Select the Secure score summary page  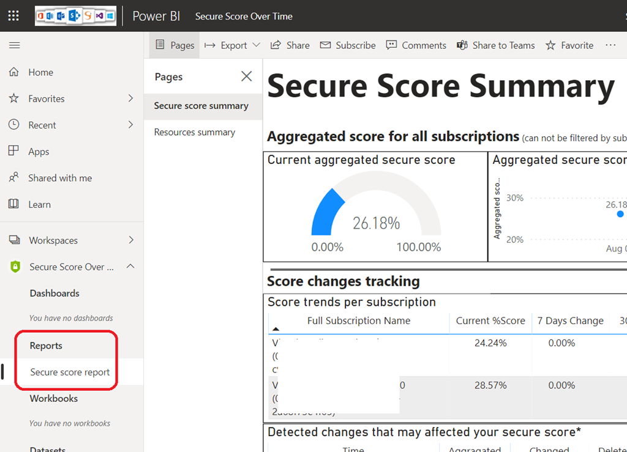[x=201, y=106]
